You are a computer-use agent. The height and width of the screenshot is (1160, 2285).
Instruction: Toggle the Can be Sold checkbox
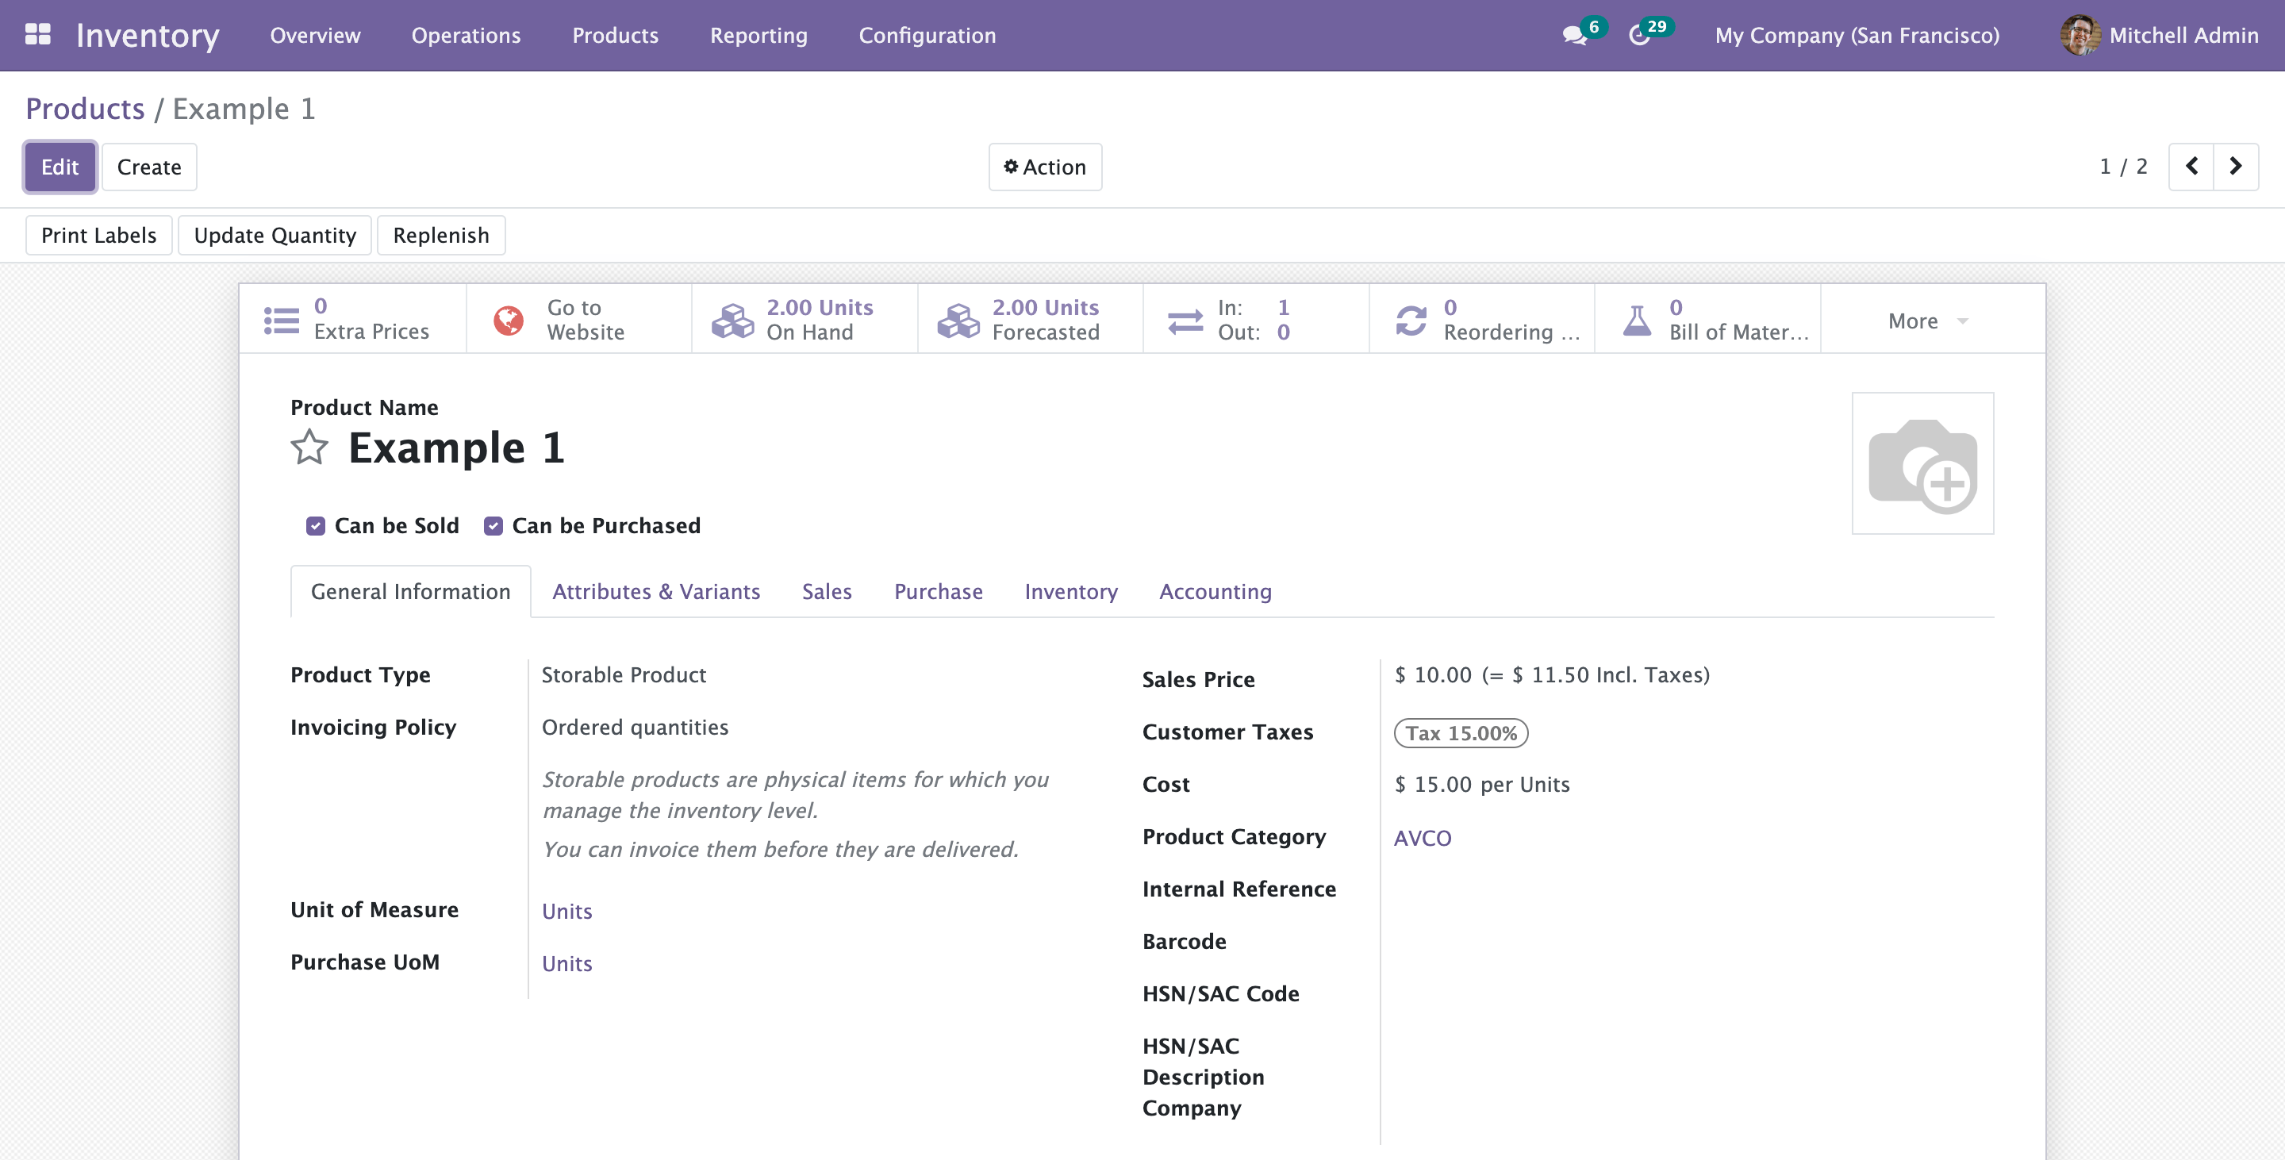[x=316, y=526]
